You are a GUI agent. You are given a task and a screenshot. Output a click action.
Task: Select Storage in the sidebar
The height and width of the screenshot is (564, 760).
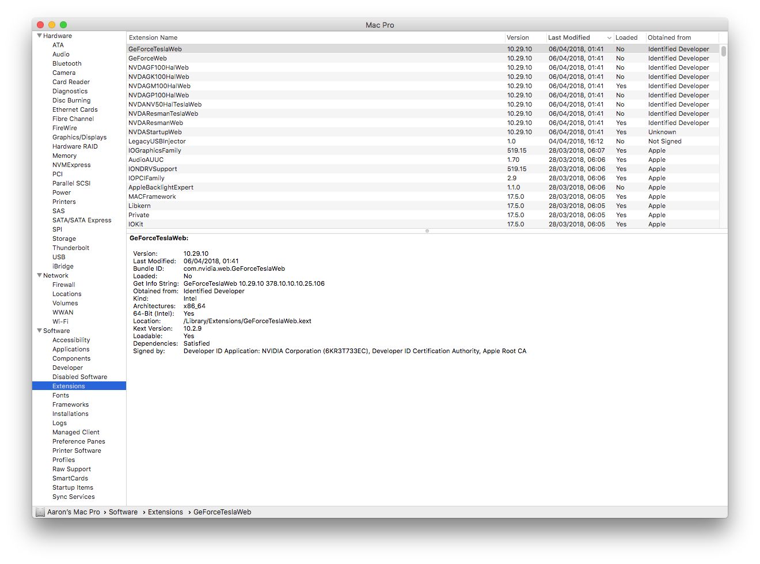coord(64,239)
